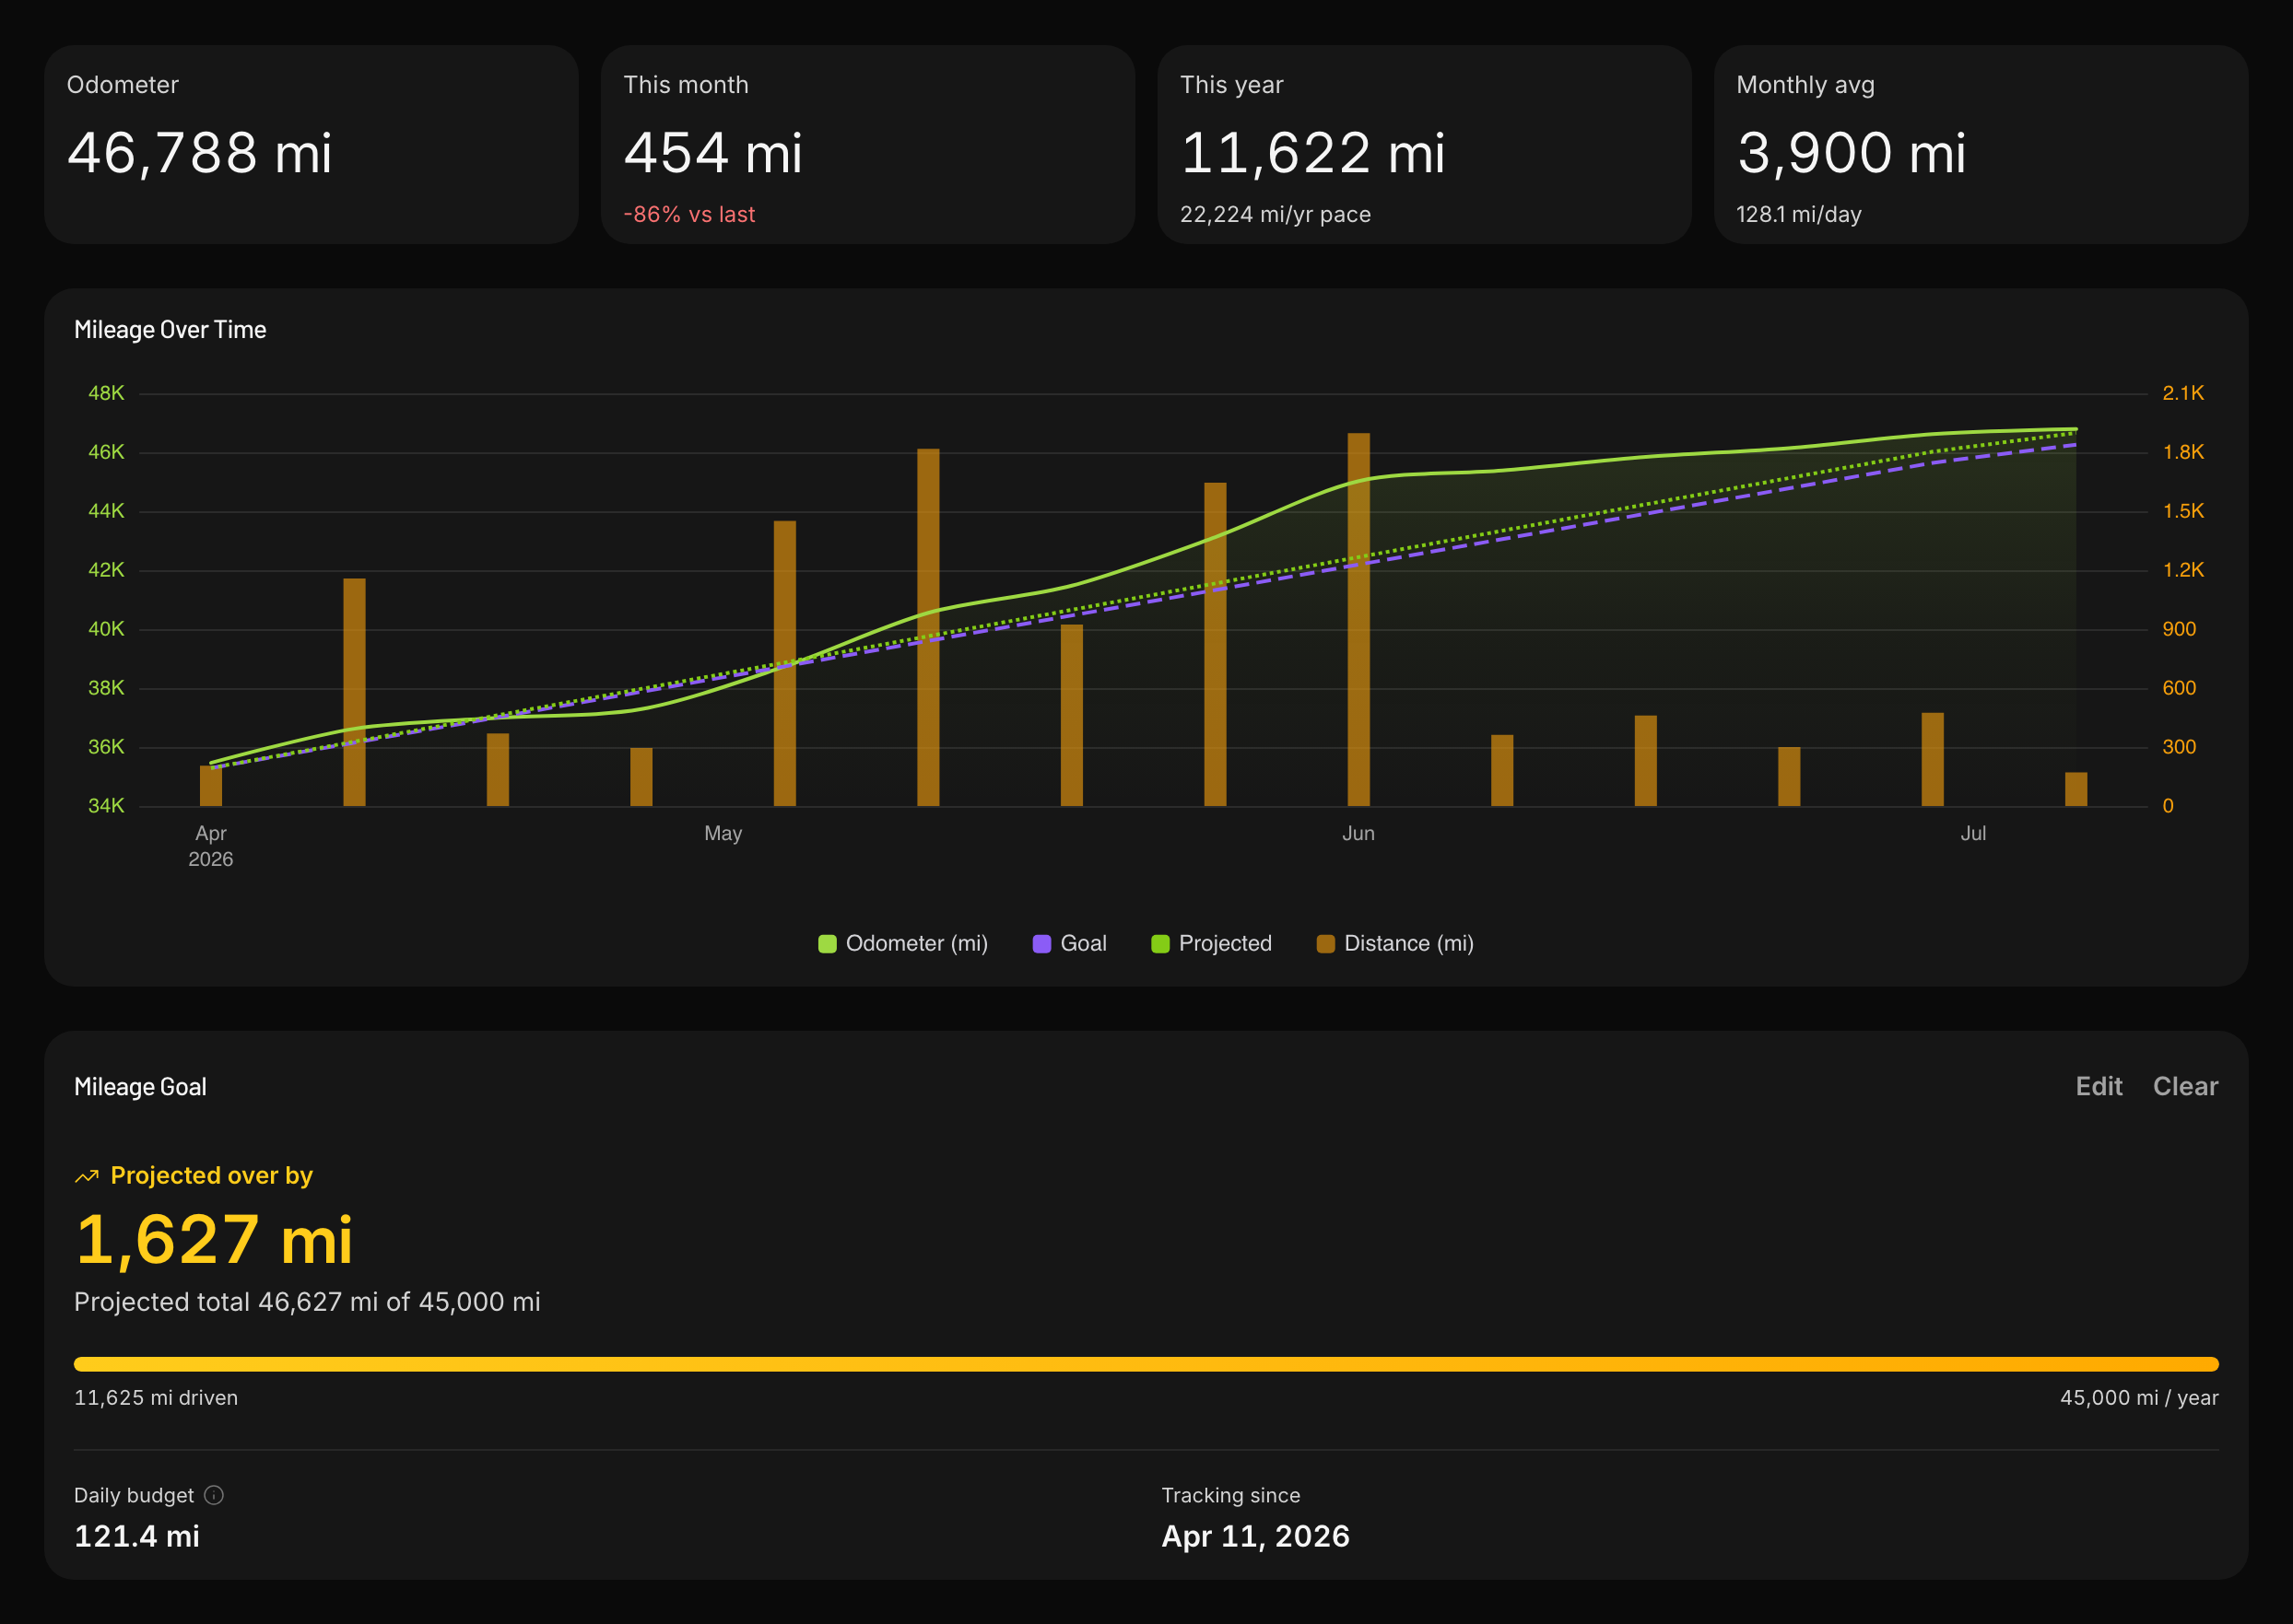Click the 128.1 mi/day text

(1799, 214)
